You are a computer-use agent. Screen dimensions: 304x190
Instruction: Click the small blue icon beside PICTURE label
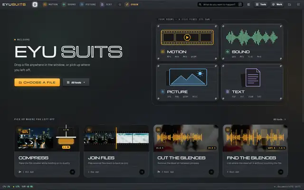coord(162,92)
